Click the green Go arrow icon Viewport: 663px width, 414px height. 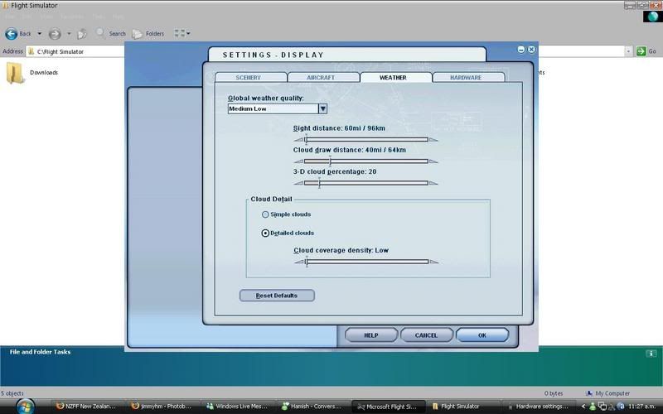641,51
